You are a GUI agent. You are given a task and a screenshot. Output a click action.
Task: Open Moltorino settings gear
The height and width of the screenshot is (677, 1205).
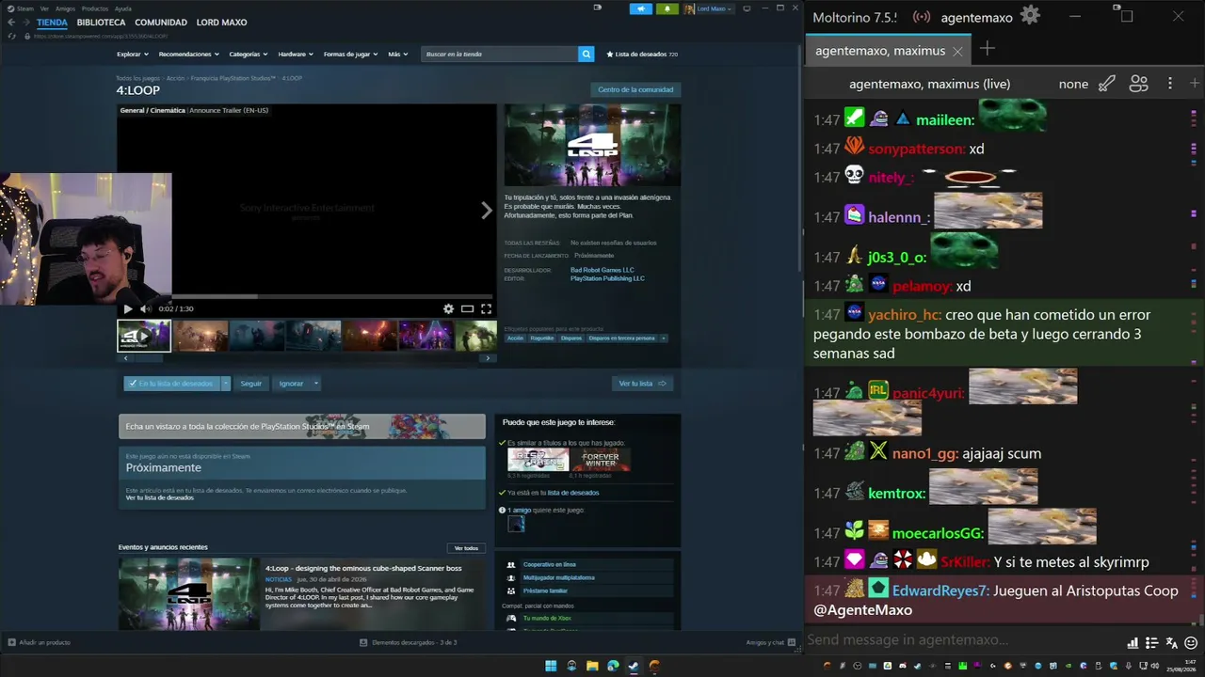1030,16
